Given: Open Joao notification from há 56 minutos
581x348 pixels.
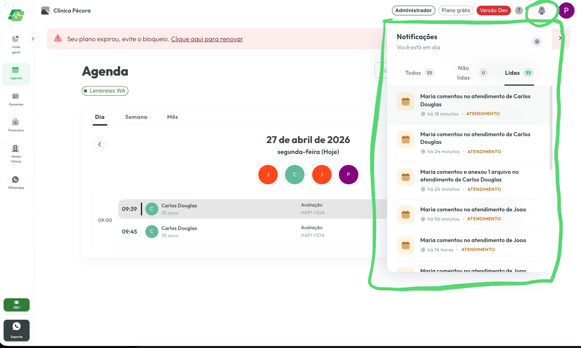Looking at the screenshot, I should click(x=468, y=214).
